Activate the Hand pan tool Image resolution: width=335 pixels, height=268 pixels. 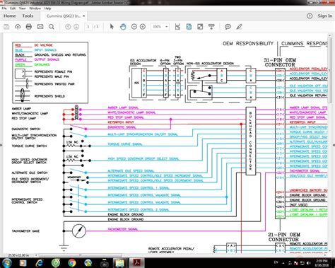[123, 27]
